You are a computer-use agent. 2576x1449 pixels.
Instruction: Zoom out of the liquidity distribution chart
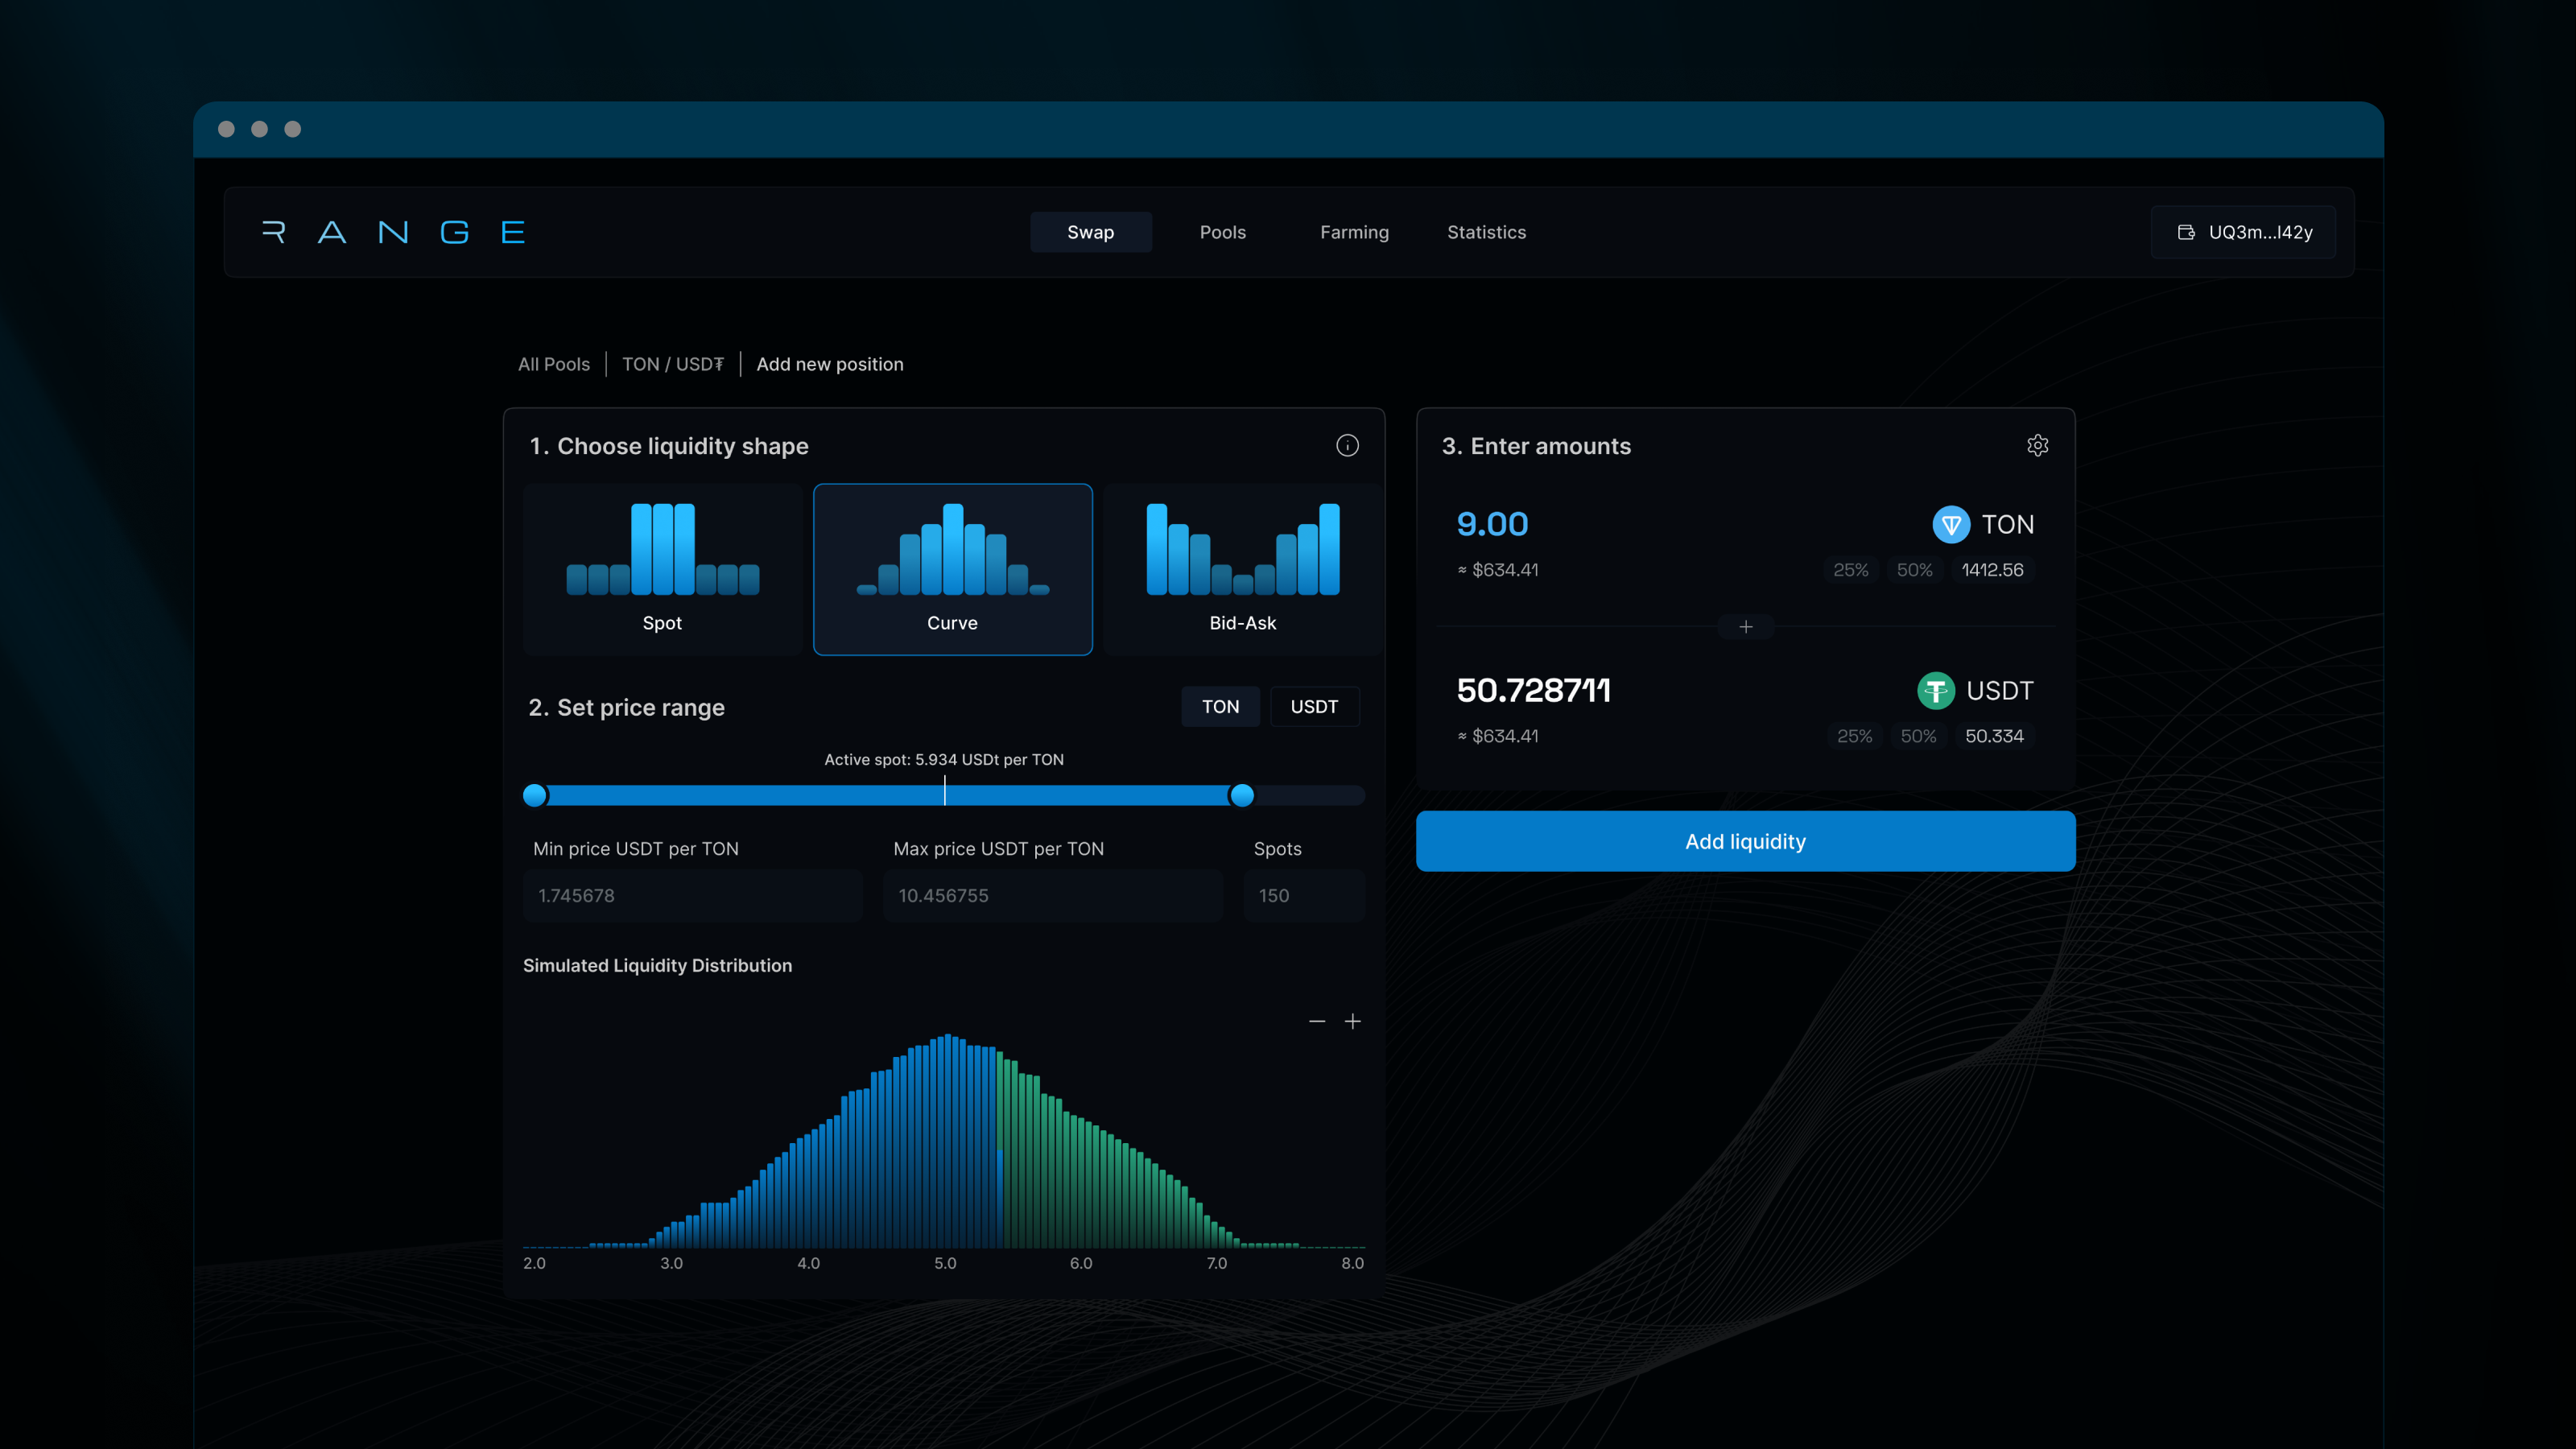coord(1315,1021)
